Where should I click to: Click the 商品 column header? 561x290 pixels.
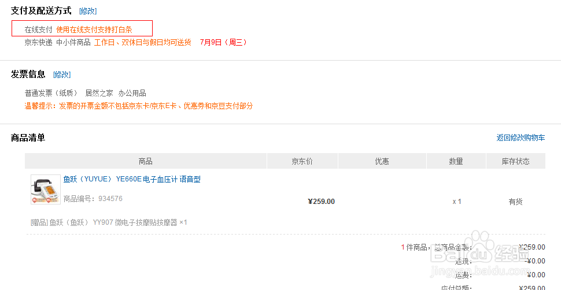point(146,161)
